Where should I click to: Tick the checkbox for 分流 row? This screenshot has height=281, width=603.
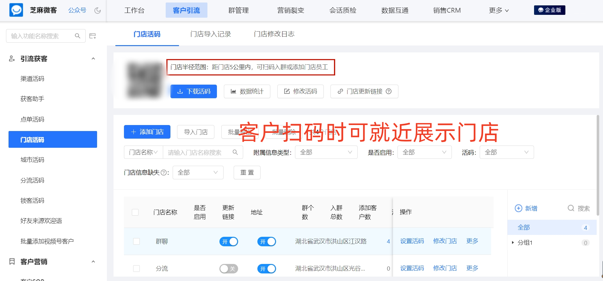(137, 268)
